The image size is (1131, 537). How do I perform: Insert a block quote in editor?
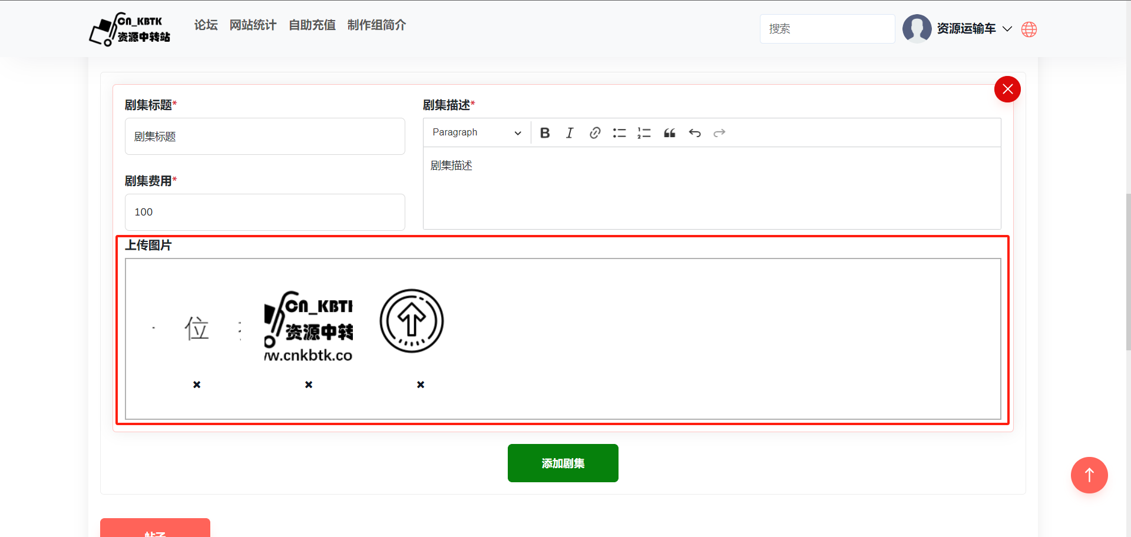pos(670,133)
